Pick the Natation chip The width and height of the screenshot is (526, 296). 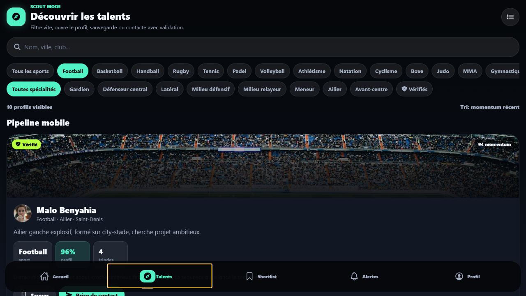tap(350, 71)
